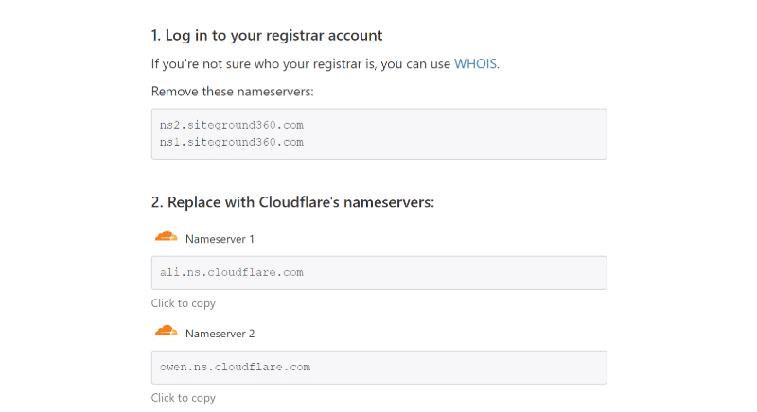Click the "Log in to your registrar account" heading

tap(273, 36)
